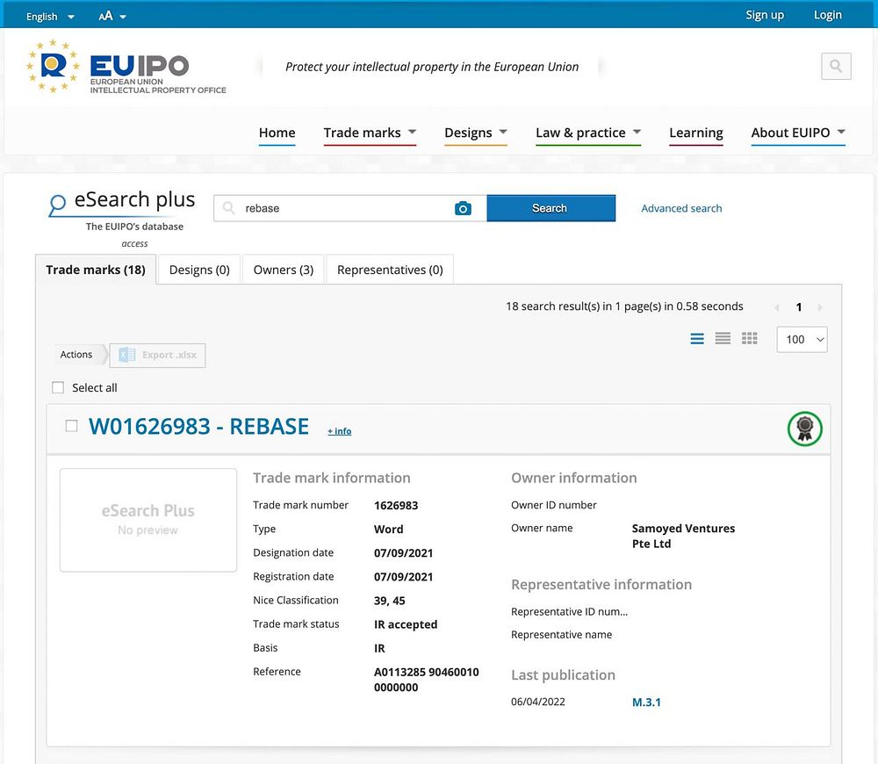
Task: Go to next results page arrow
Action: click(820, 307)
